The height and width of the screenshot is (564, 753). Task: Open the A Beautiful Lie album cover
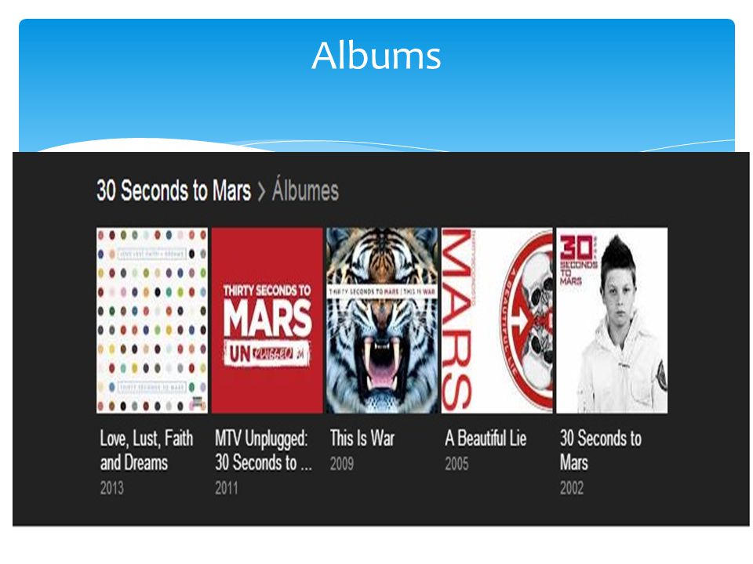(497, 320)
